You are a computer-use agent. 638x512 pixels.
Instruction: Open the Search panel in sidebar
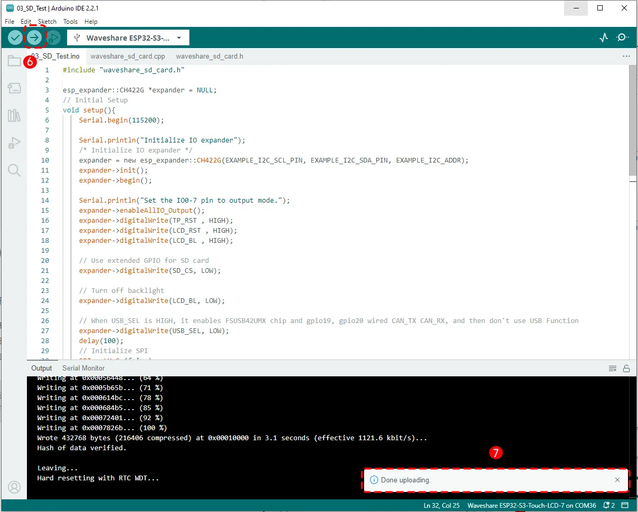(x=14, y=170)
